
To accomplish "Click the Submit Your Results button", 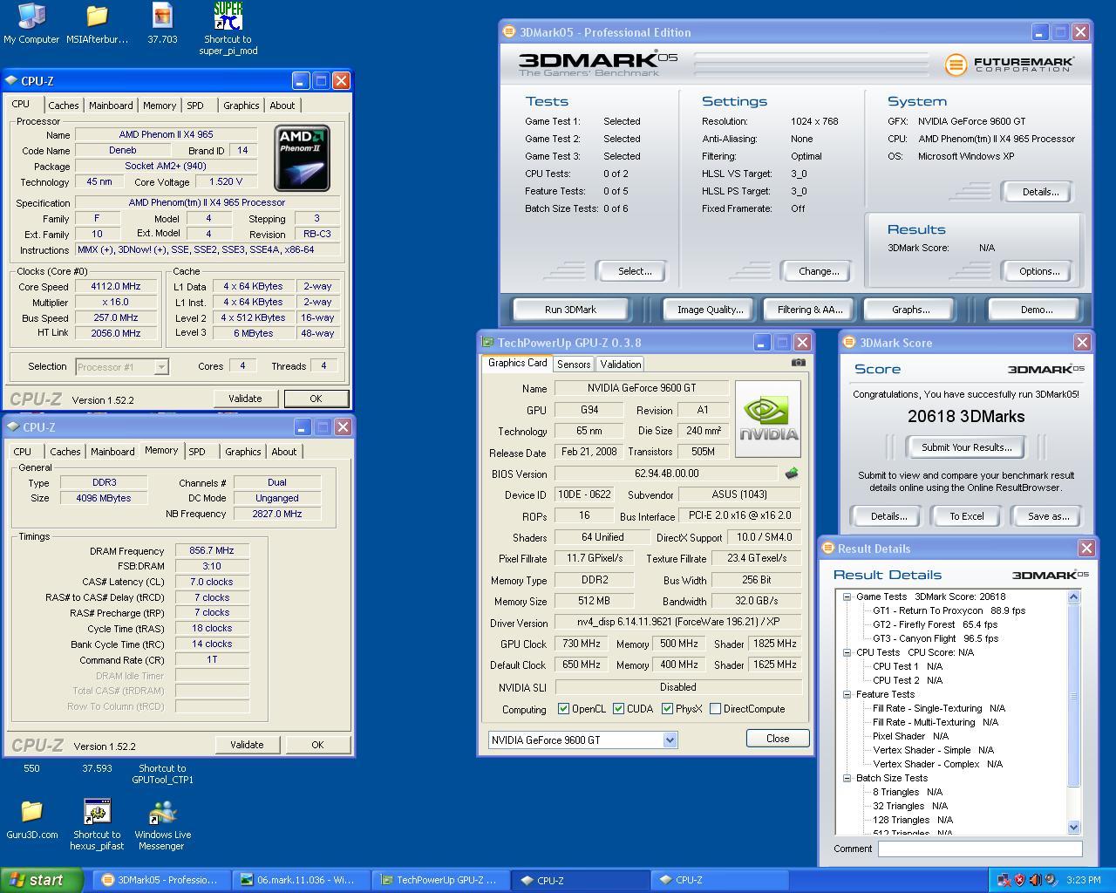I will (x=967, y=447).
